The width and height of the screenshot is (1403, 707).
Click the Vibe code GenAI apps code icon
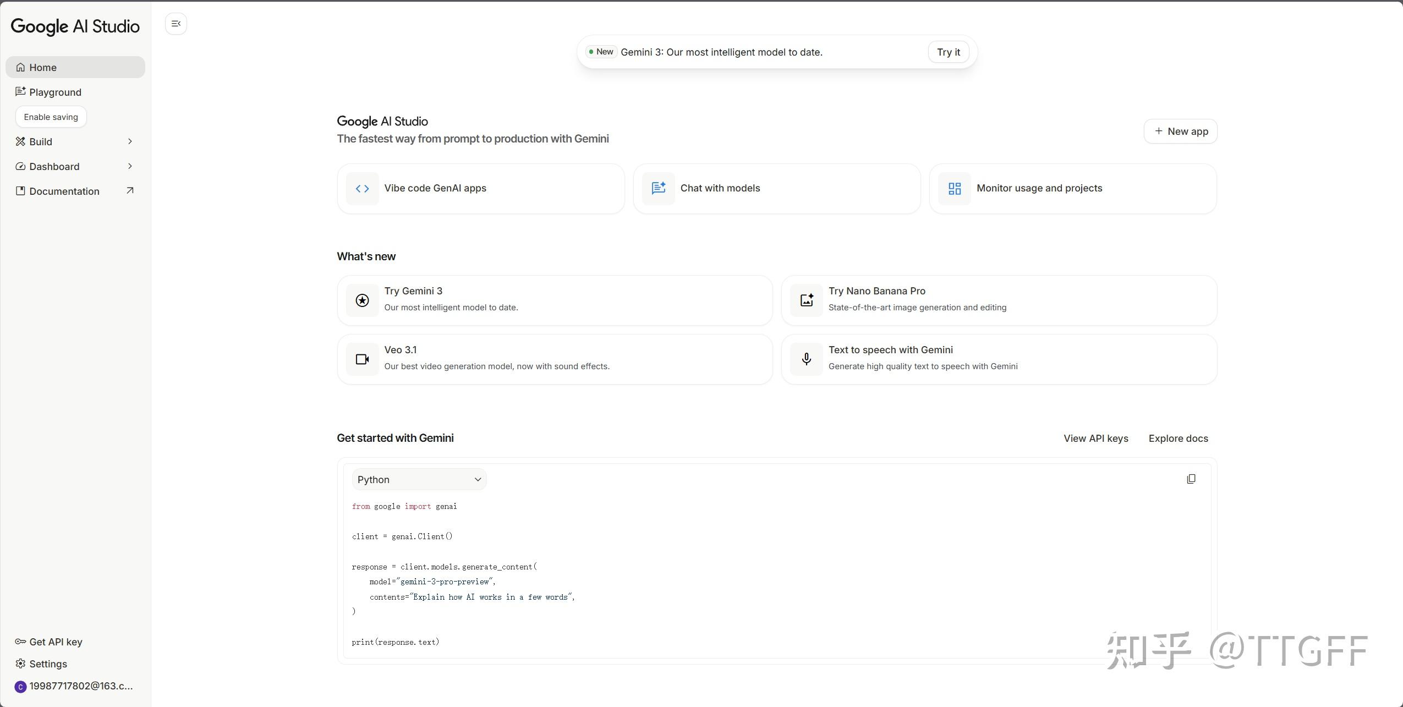362,189
